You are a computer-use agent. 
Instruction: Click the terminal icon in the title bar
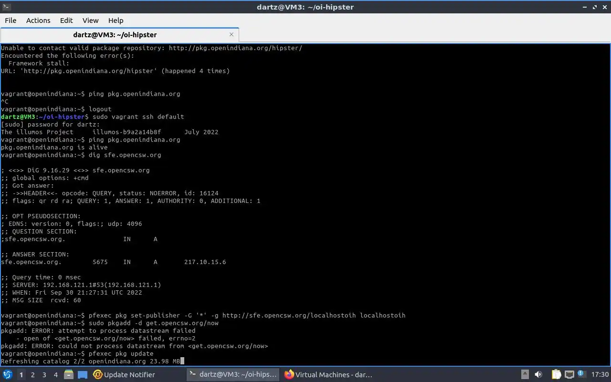coord(6,7)
